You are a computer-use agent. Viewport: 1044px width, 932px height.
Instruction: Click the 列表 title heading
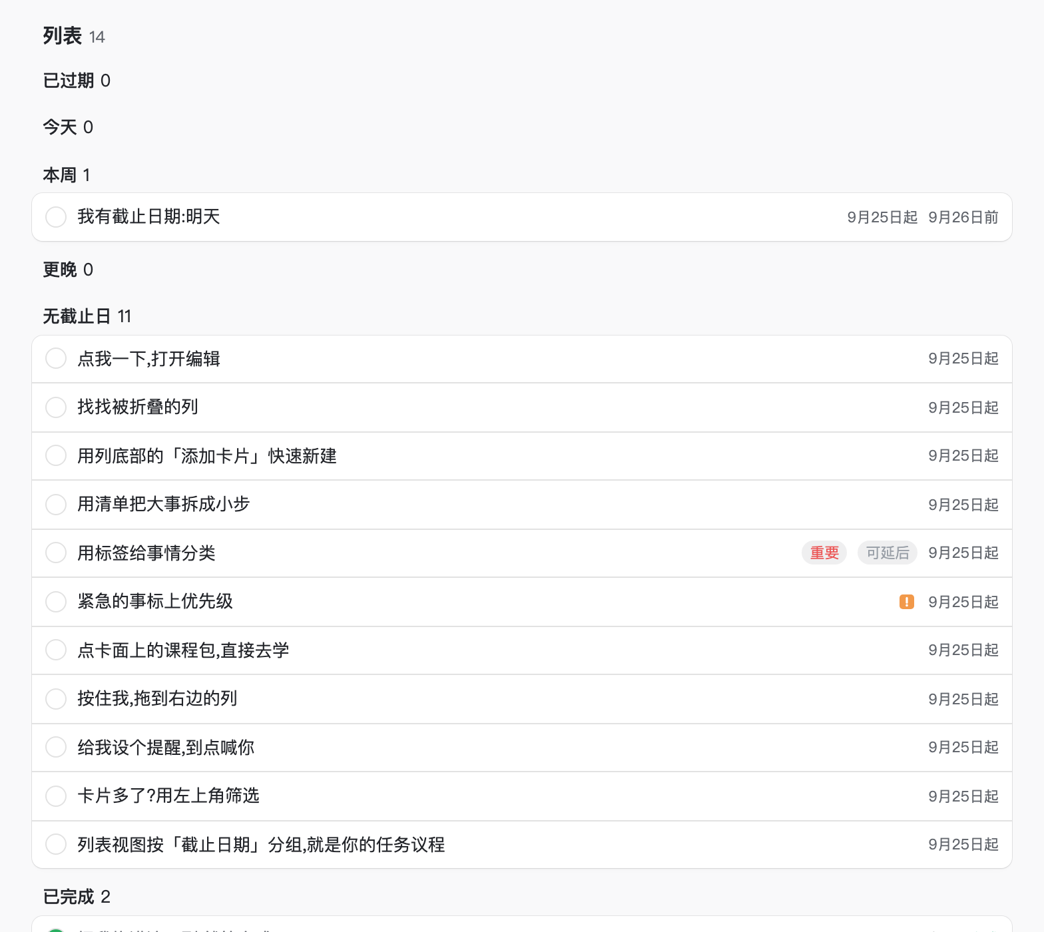[63, 35]
